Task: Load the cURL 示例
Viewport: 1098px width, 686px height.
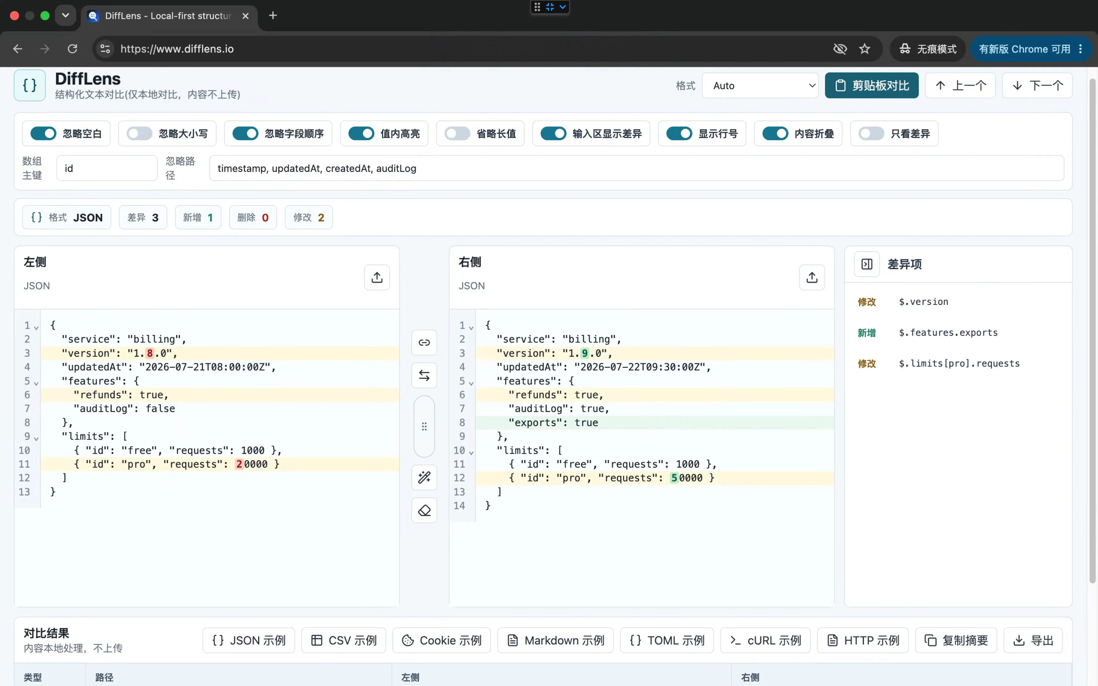Action: [x=765, y=640]
